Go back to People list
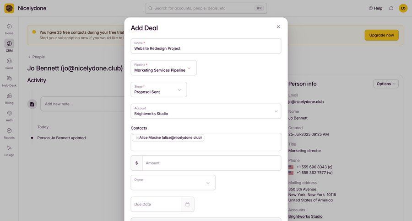This screenshot has height=221, width=412. (36, 57)
